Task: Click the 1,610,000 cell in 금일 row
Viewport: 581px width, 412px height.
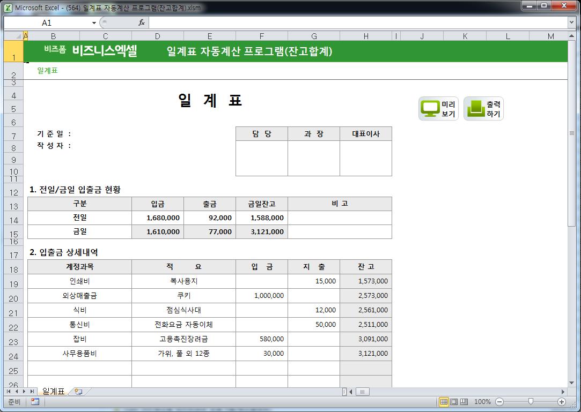Action: (158, 232)
